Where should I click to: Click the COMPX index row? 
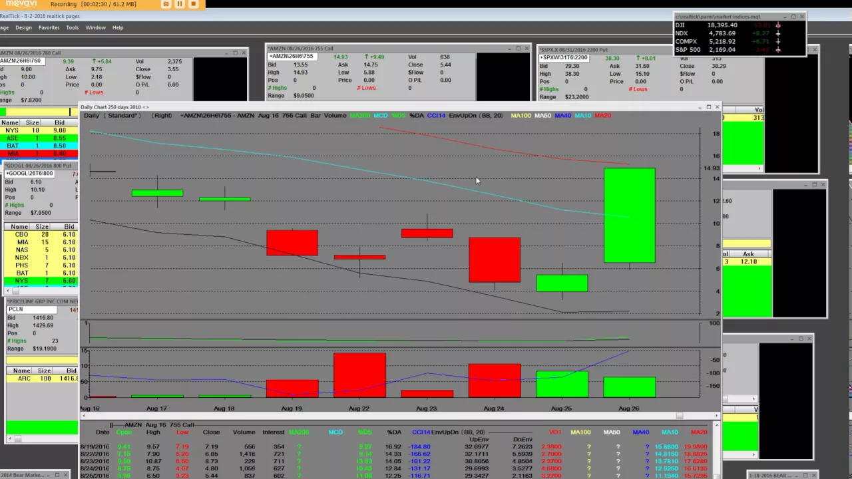(x=739, y=41)
